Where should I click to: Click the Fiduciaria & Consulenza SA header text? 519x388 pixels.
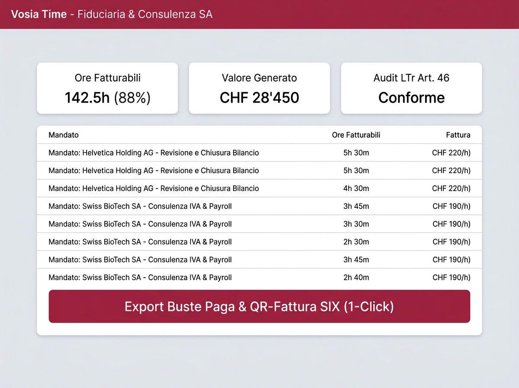coord(145,14)
